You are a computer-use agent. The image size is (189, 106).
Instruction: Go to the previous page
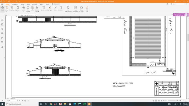coord(5,101)
